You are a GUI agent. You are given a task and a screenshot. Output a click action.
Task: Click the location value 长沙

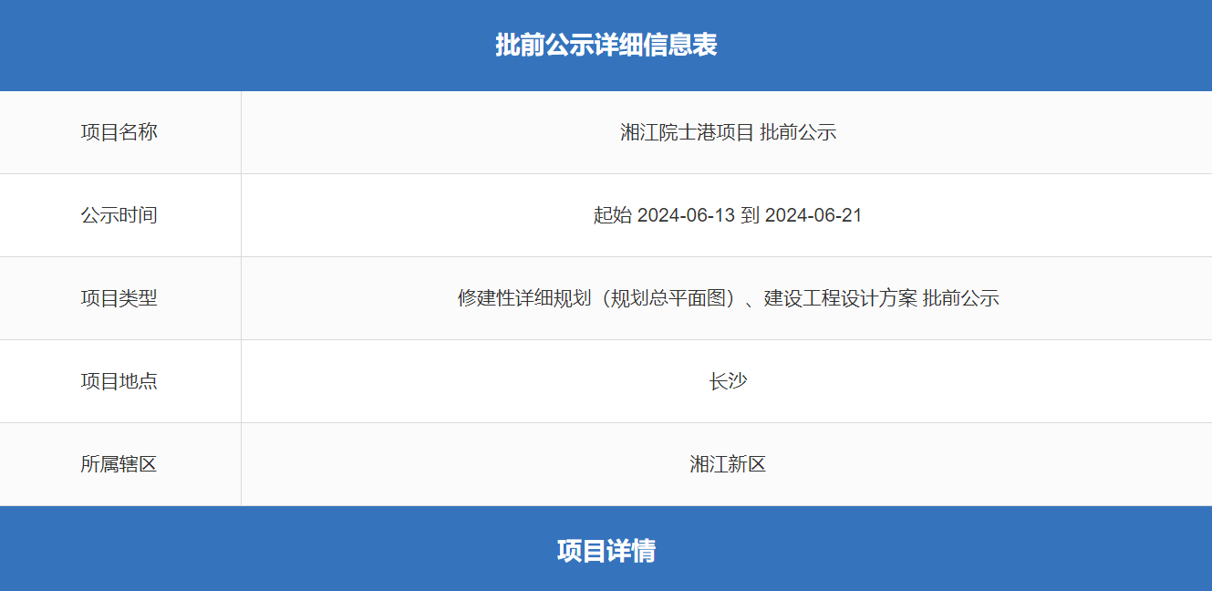pos(728,381)
